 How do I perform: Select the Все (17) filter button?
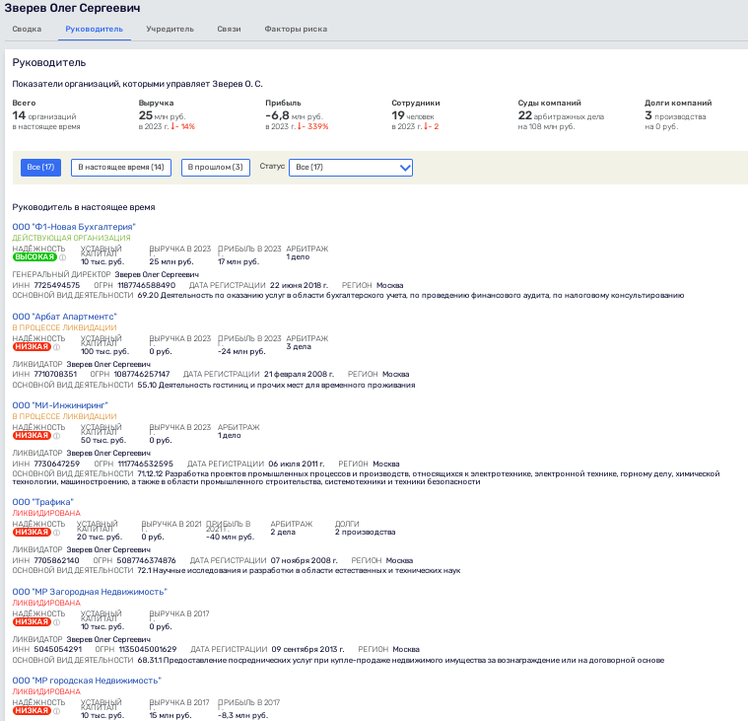40,167
